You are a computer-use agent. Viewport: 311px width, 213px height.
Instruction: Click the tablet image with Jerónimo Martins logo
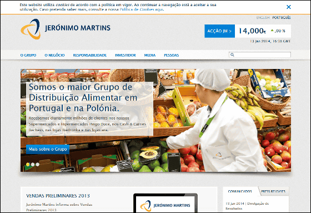165,203
